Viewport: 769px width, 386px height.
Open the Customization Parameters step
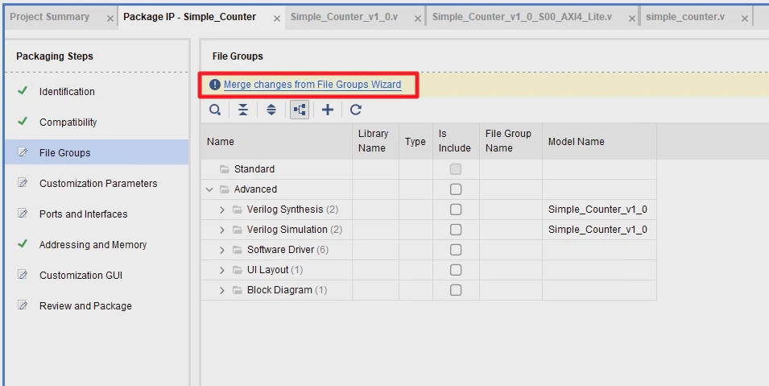click(97, 183)
